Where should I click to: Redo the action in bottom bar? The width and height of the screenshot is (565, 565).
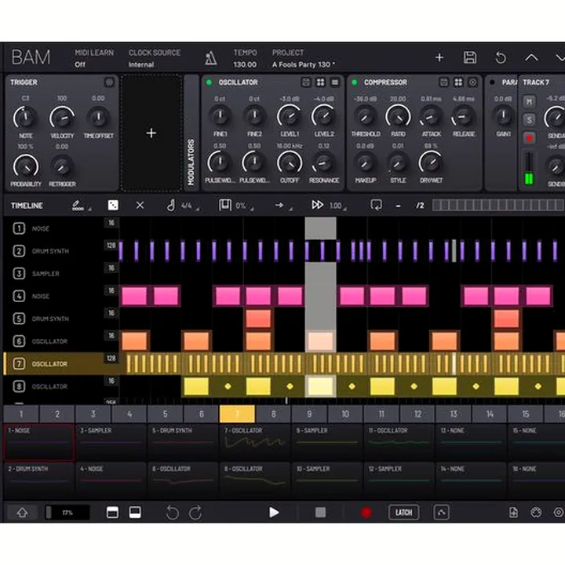click(x=195, y=512)
